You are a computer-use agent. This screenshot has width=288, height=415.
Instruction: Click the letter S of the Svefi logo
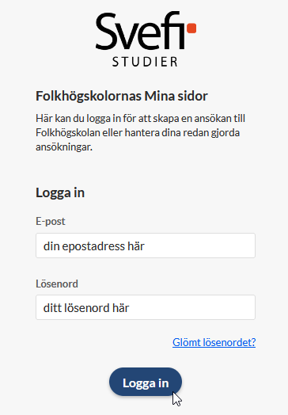pos(108,32)
